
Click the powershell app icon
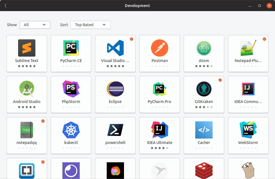[115, 130]
